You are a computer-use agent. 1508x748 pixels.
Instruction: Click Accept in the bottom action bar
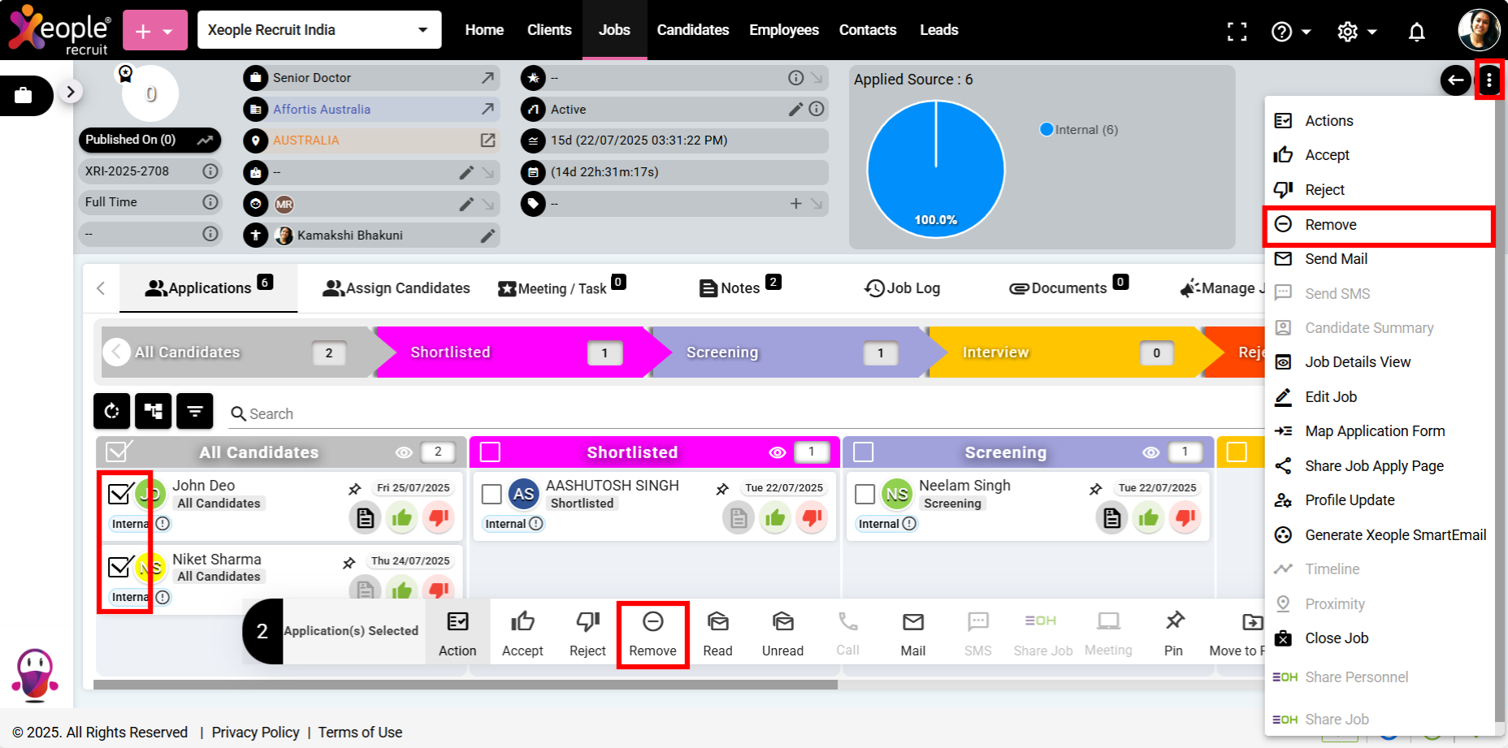pyautogui.click(x=522, y=634)
